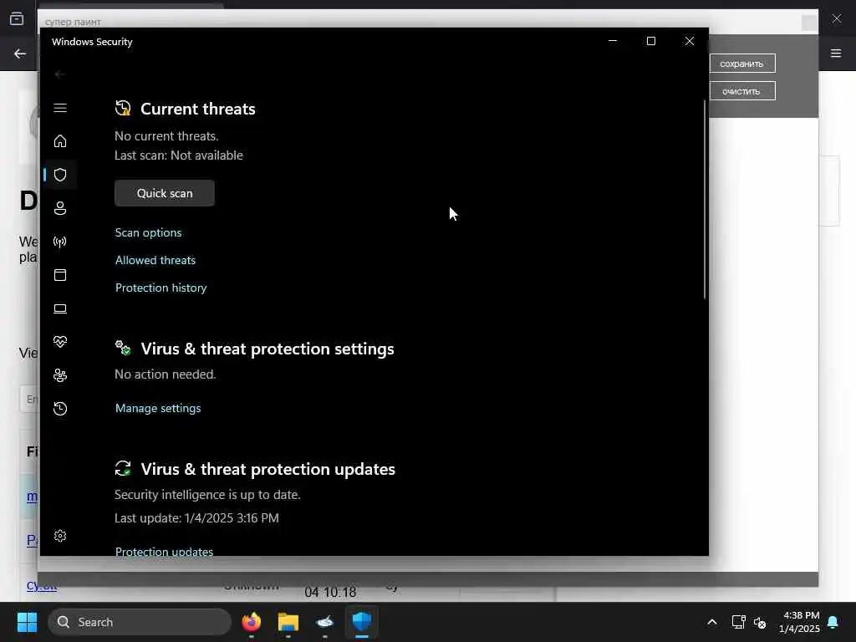Click the browser tab overview icon
The height and width of the screenshot is (642, 856).
pos(17,19)
